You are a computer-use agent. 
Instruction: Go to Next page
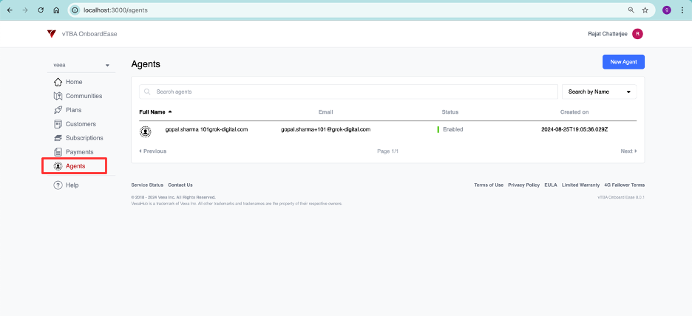628,151
